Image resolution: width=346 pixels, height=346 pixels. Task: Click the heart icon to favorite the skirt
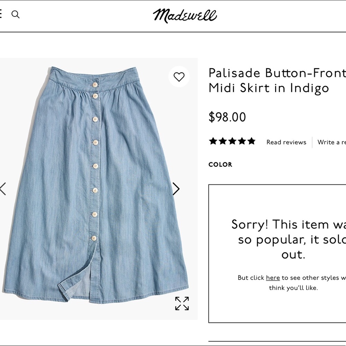coord(179,76)
